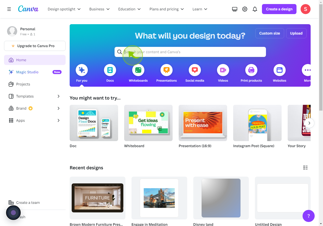Click the search magnifier icon

coord(120,52)
